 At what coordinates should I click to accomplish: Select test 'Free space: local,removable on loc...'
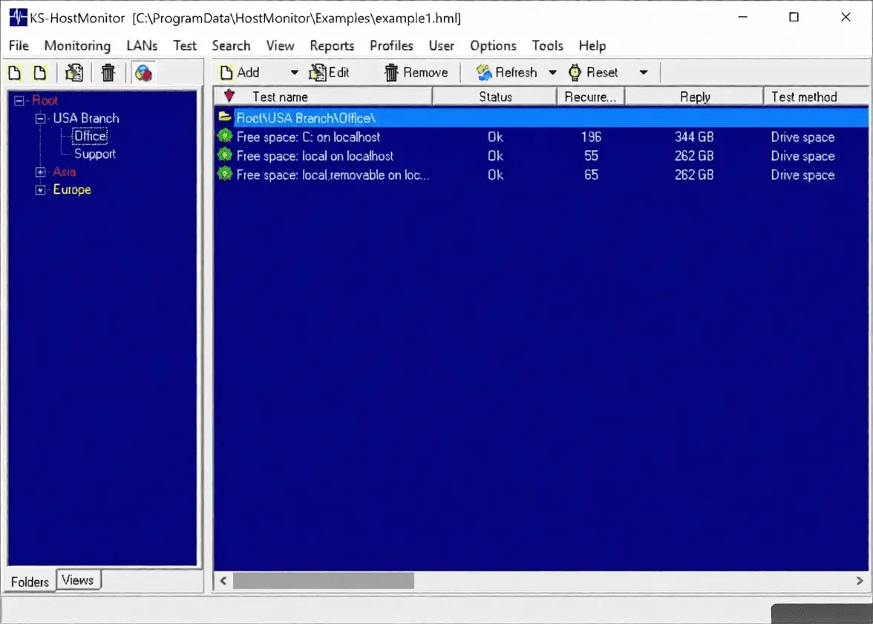point(333,175)
